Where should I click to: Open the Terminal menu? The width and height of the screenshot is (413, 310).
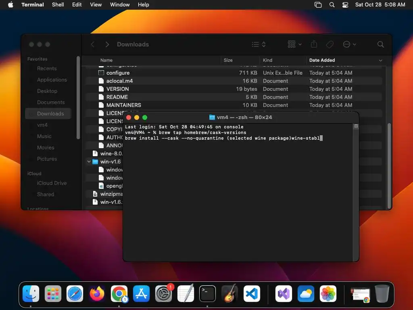coord(33,4)
